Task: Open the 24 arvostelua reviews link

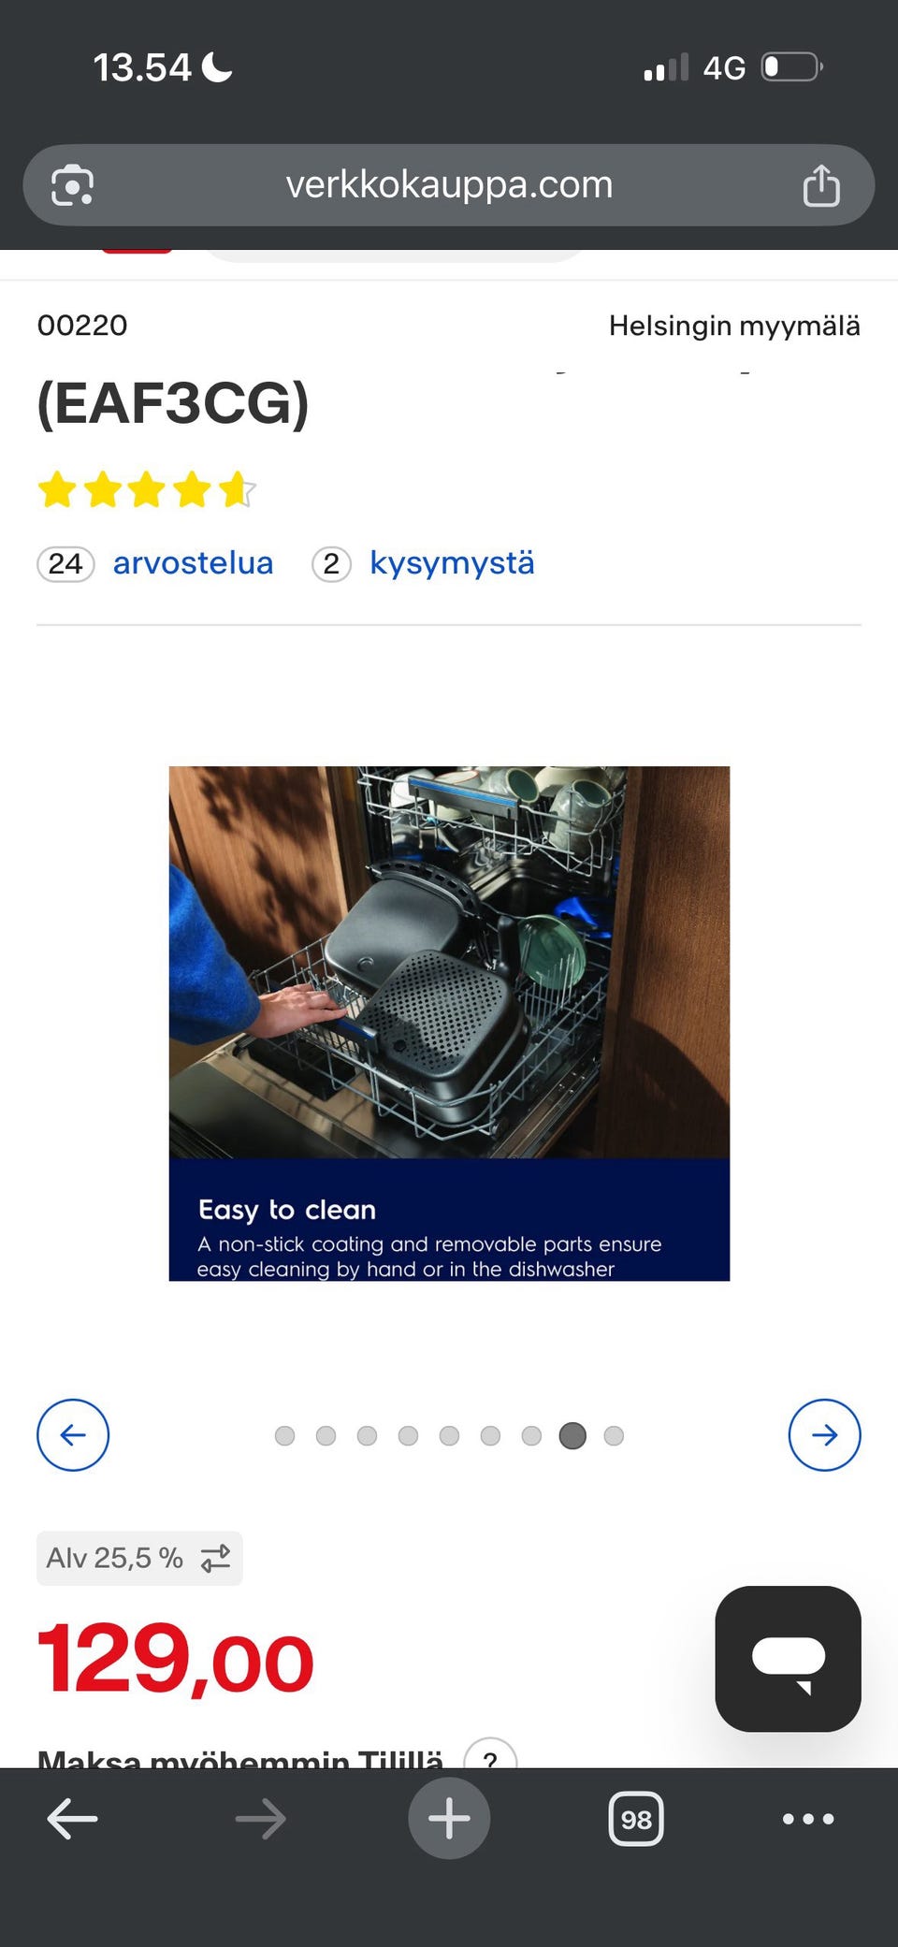Action: [x=155, y=563]
